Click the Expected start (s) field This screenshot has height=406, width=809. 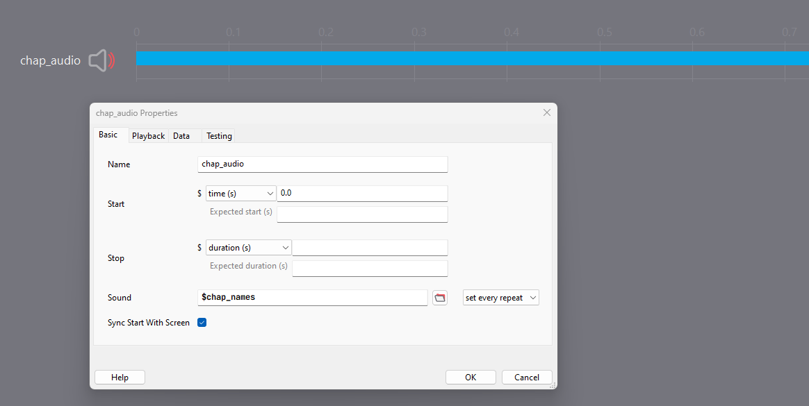click(362, 214)
